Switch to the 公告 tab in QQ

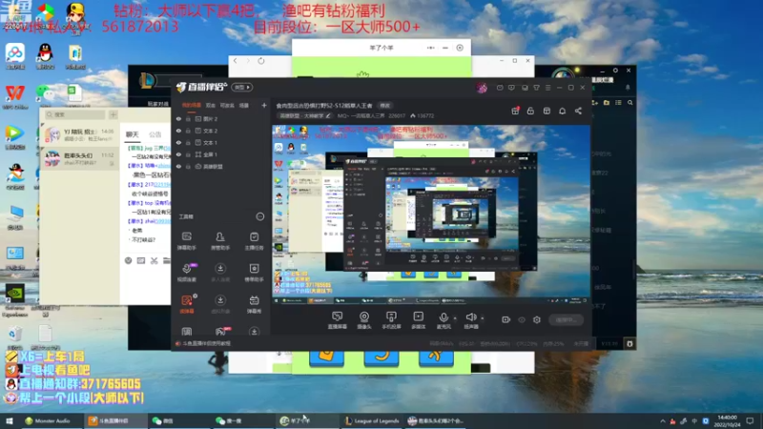(155, 134)
